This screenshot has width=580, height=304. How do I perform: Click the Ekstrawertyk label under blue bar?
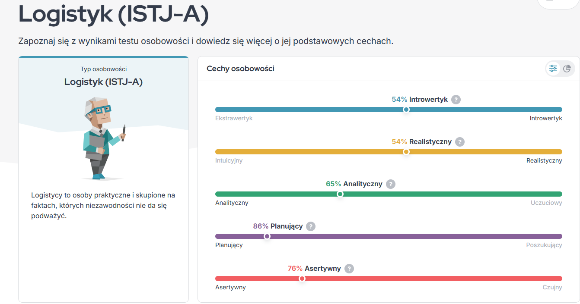tap(234, 118)
